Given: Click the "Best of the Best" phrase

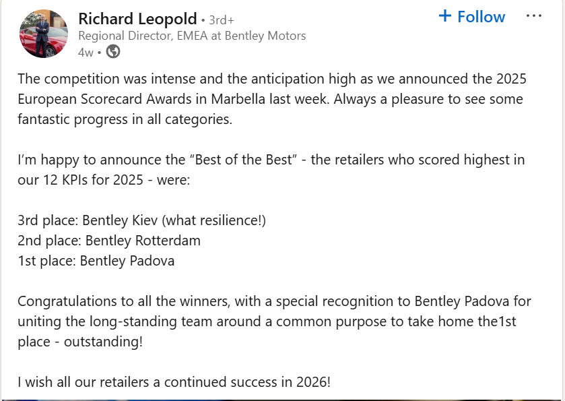Looking at the screenshot, I should (246, 160).
